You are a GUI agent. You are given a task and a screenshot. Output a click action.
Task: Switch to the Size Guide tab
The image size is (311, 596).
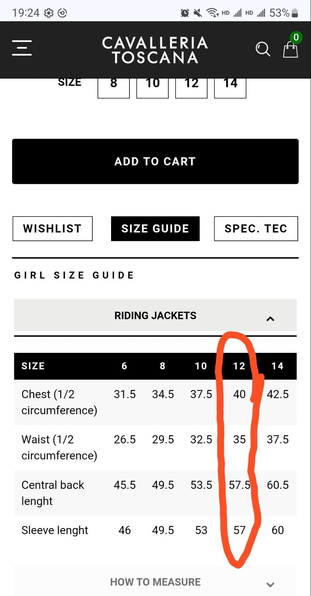[x=155, y=229]
